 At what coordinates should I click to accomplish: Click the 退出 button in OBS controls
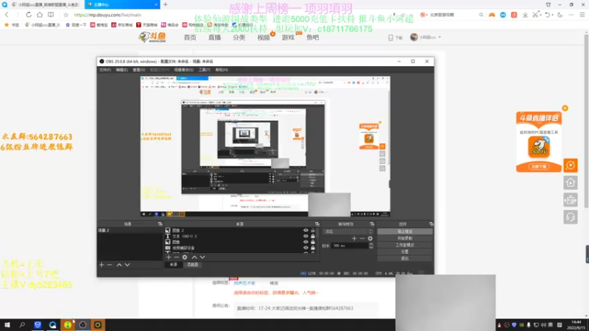coord(404,259)
